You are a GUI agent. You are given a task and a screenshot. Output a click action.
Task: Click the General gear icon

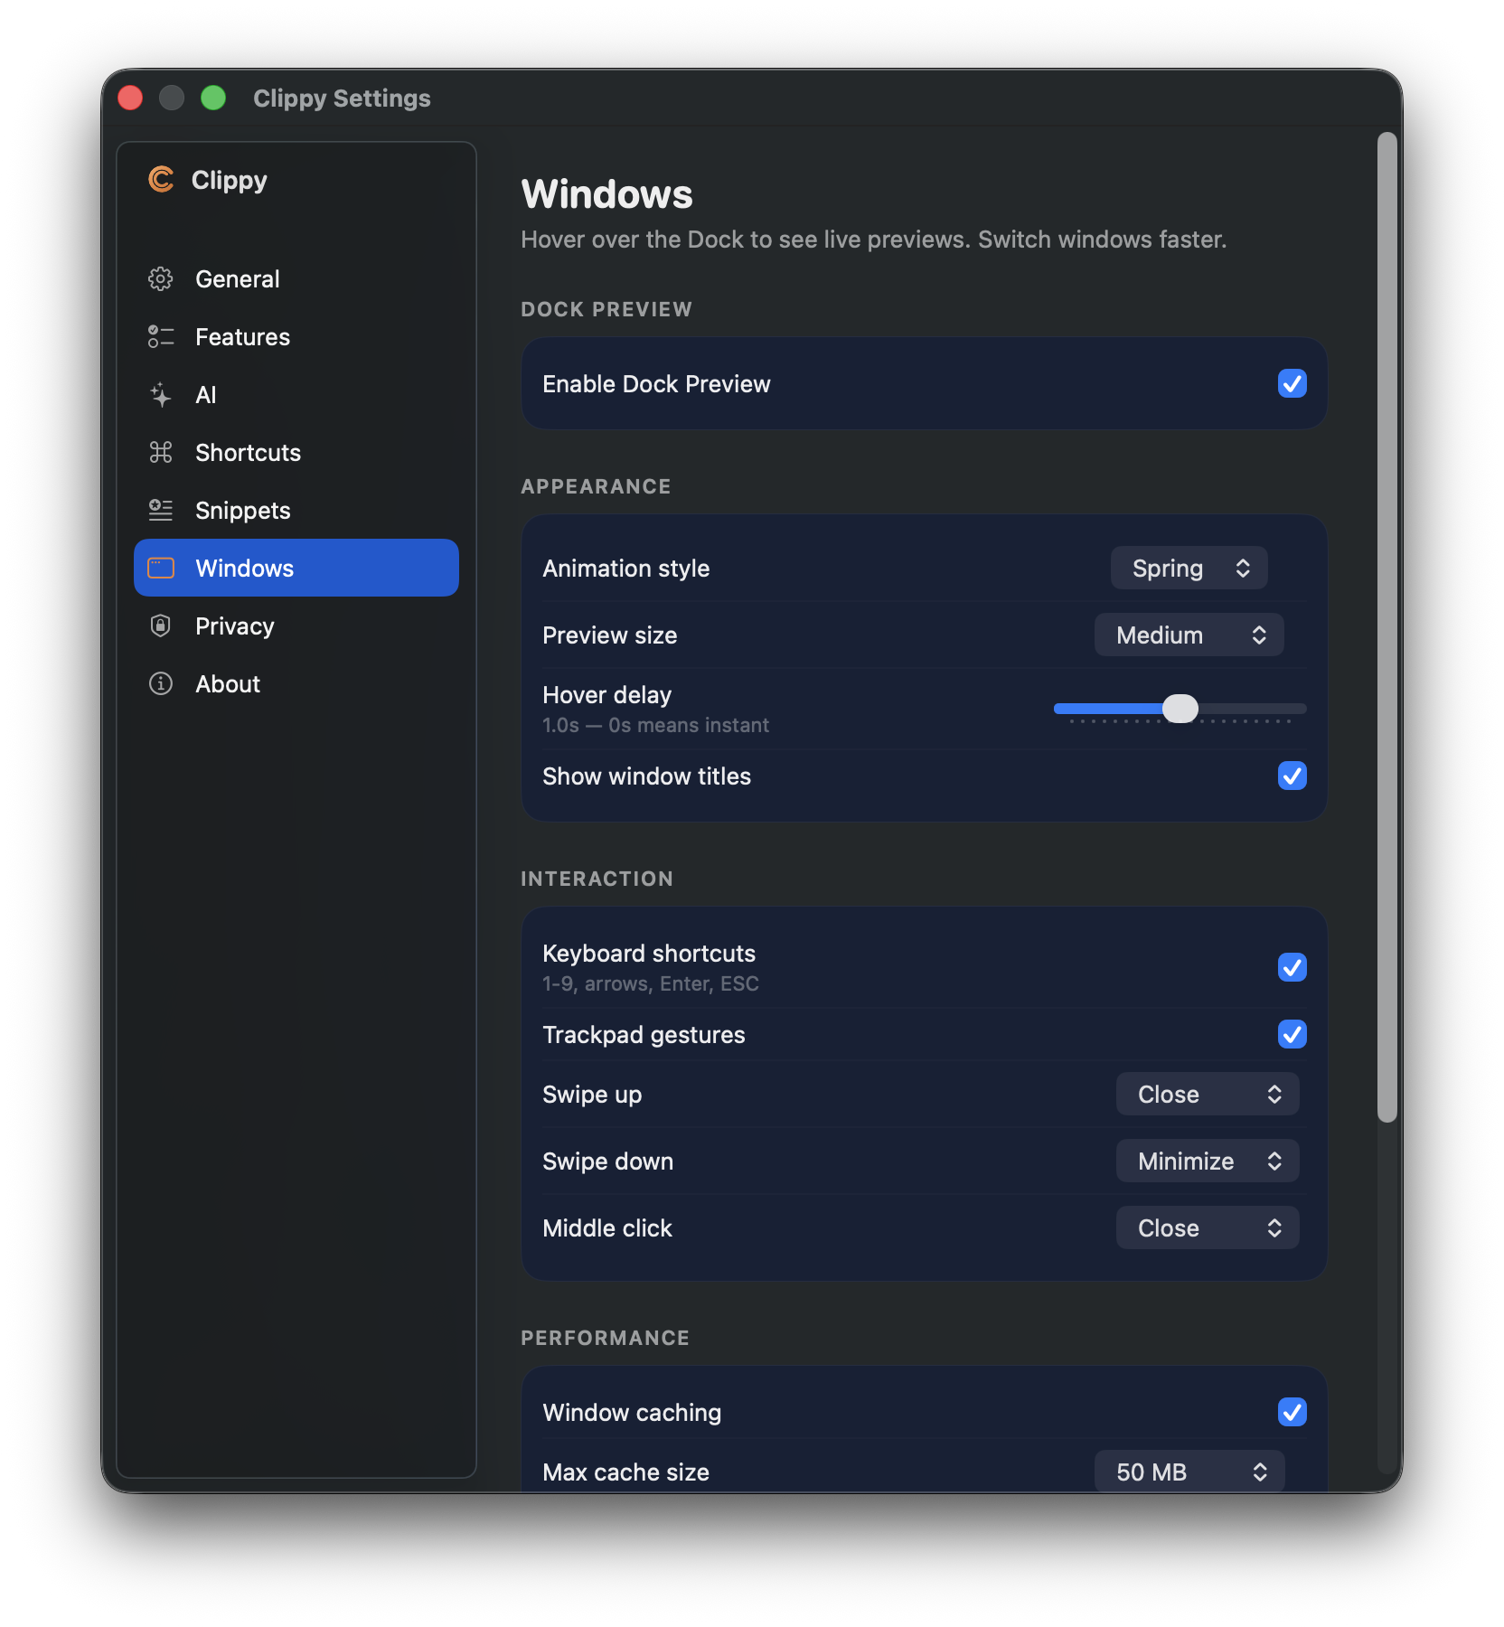coord(161,279)
